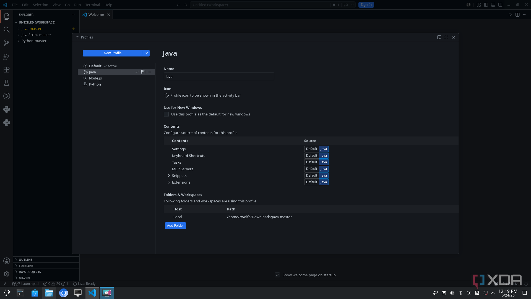Go forward using the title bar arrow
The image size is (531, 299).
tap(186, 5)
